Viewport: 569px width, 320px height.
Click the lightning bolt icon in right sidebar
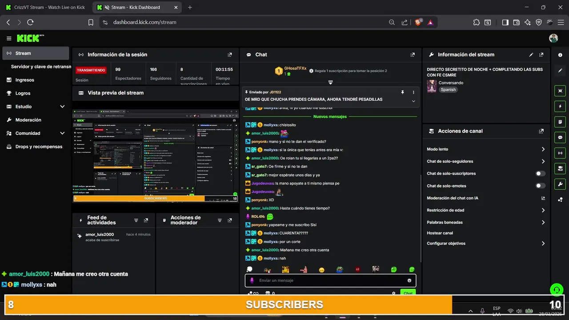click(560, 106)
